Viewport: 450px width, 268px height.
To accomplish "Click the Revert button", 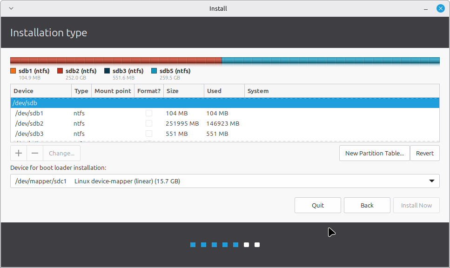I will 425,153.
